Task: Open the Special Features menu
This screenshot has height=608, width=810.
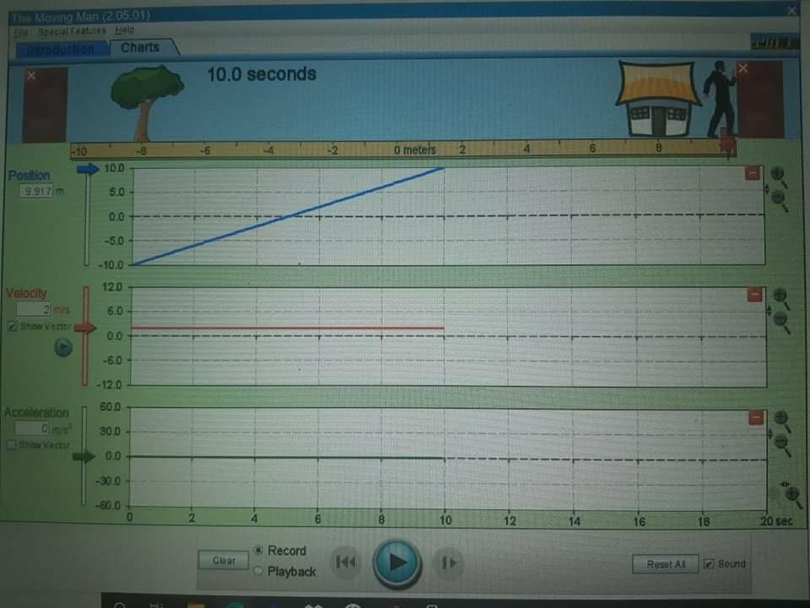Action: click(72, 31)
